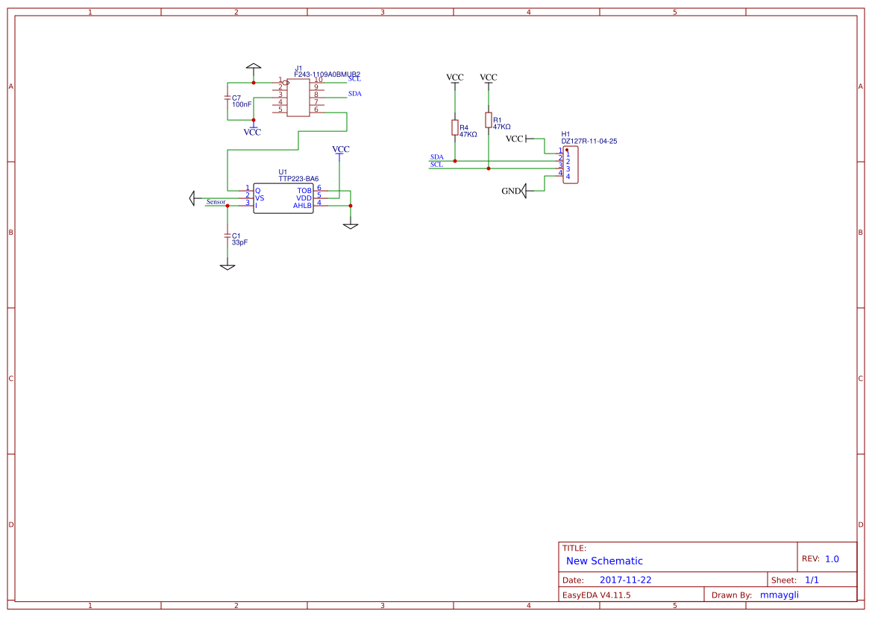The width and height of the screenshot is (872, 617).
Task: Select the TTP223-BA6 touch sensor symbol U1
Action: pos(283,200)
